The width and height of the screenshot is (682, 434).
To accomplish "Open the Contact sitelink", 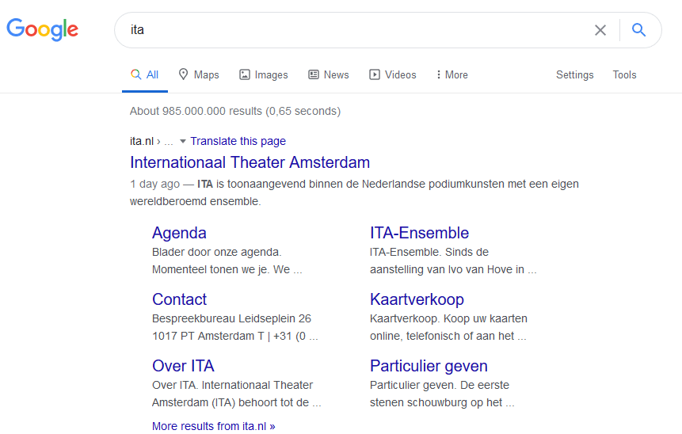I will point(179,299).
